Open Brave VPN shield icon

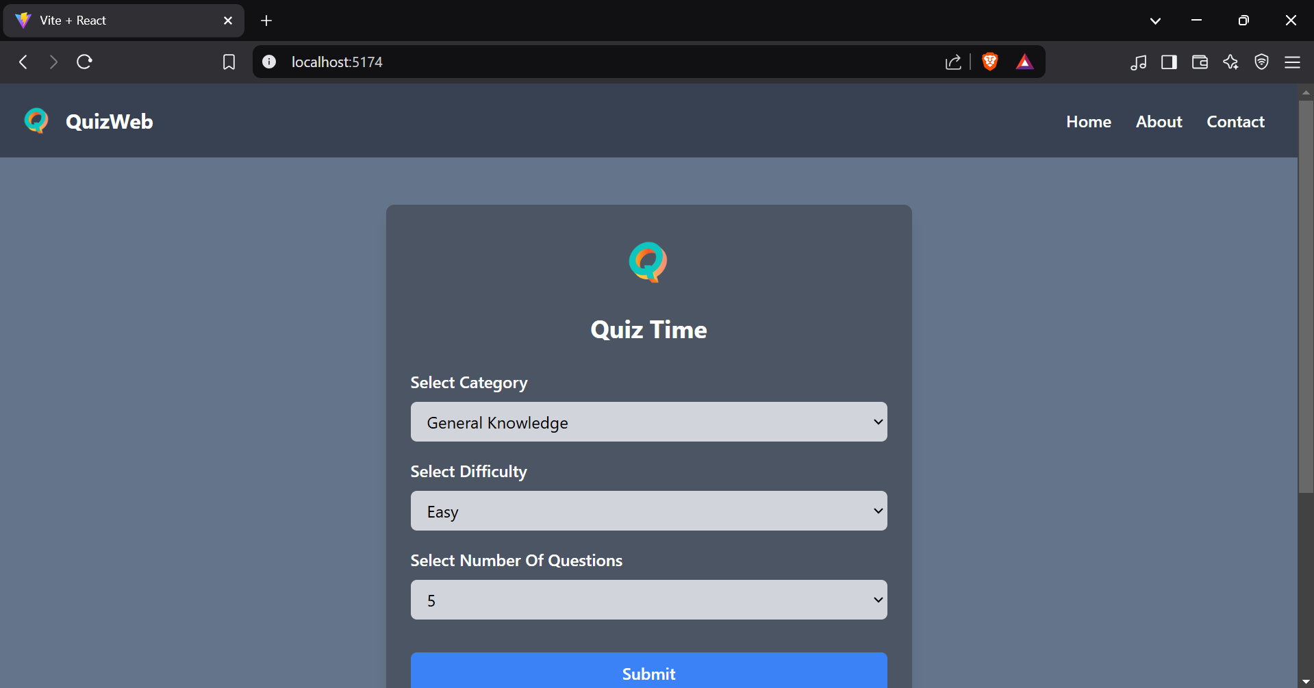click(1261, 62)
